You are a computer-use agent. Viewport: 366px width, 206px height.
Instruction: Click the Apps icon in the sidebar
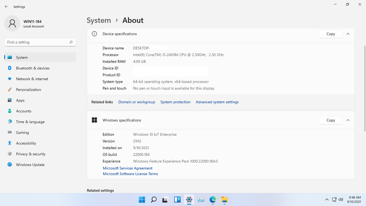tap(10, 100)
